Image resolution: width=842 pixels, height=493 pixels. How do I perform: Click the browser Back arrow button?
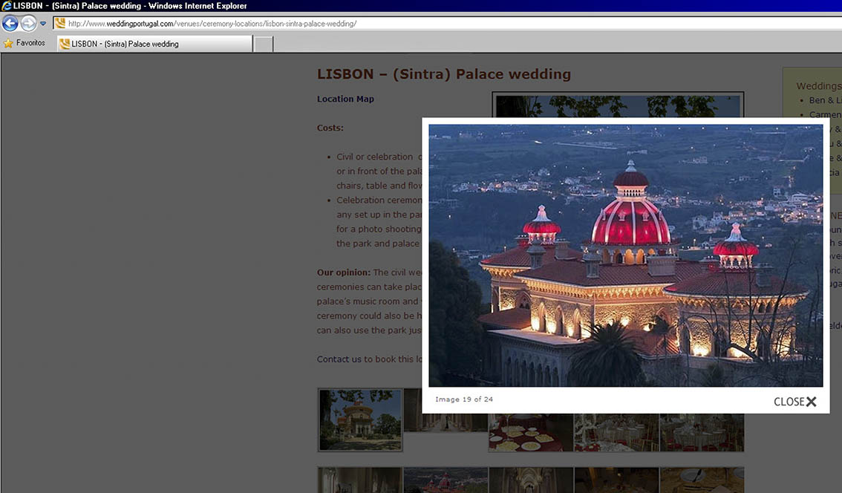point(10,24)
